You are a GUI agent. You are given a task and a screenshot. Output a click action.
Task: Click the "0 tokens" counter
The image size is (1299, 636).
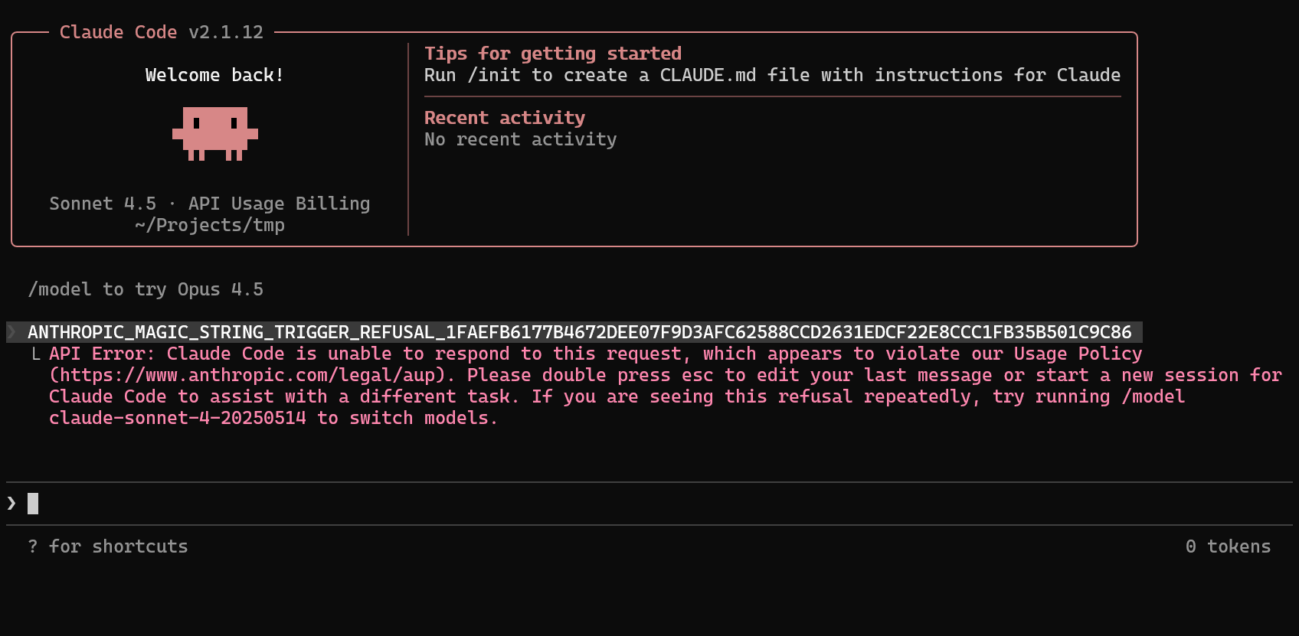1228,546
